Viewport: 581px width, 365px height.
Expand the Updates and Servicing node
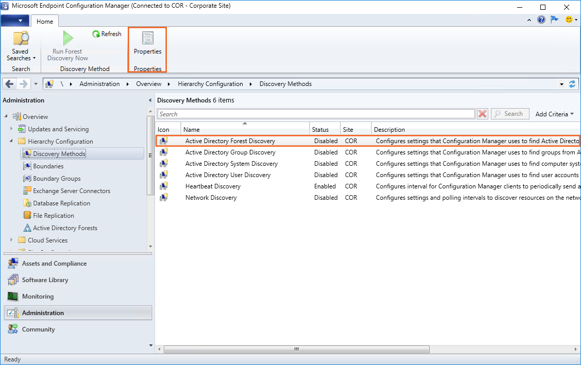click(x=11, y=129)
